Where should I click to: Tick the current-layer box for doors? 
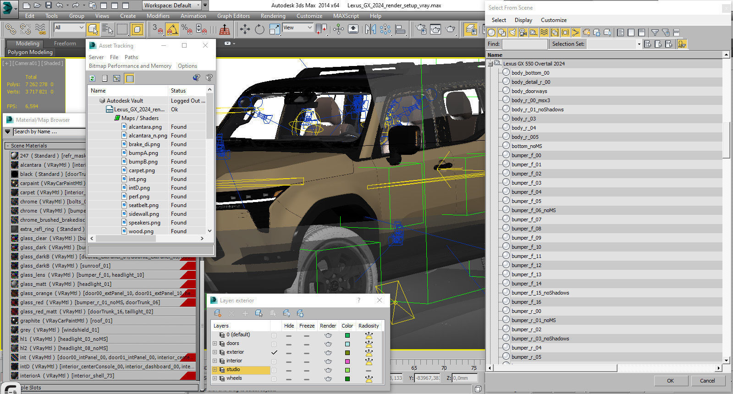tap(274, 344)
